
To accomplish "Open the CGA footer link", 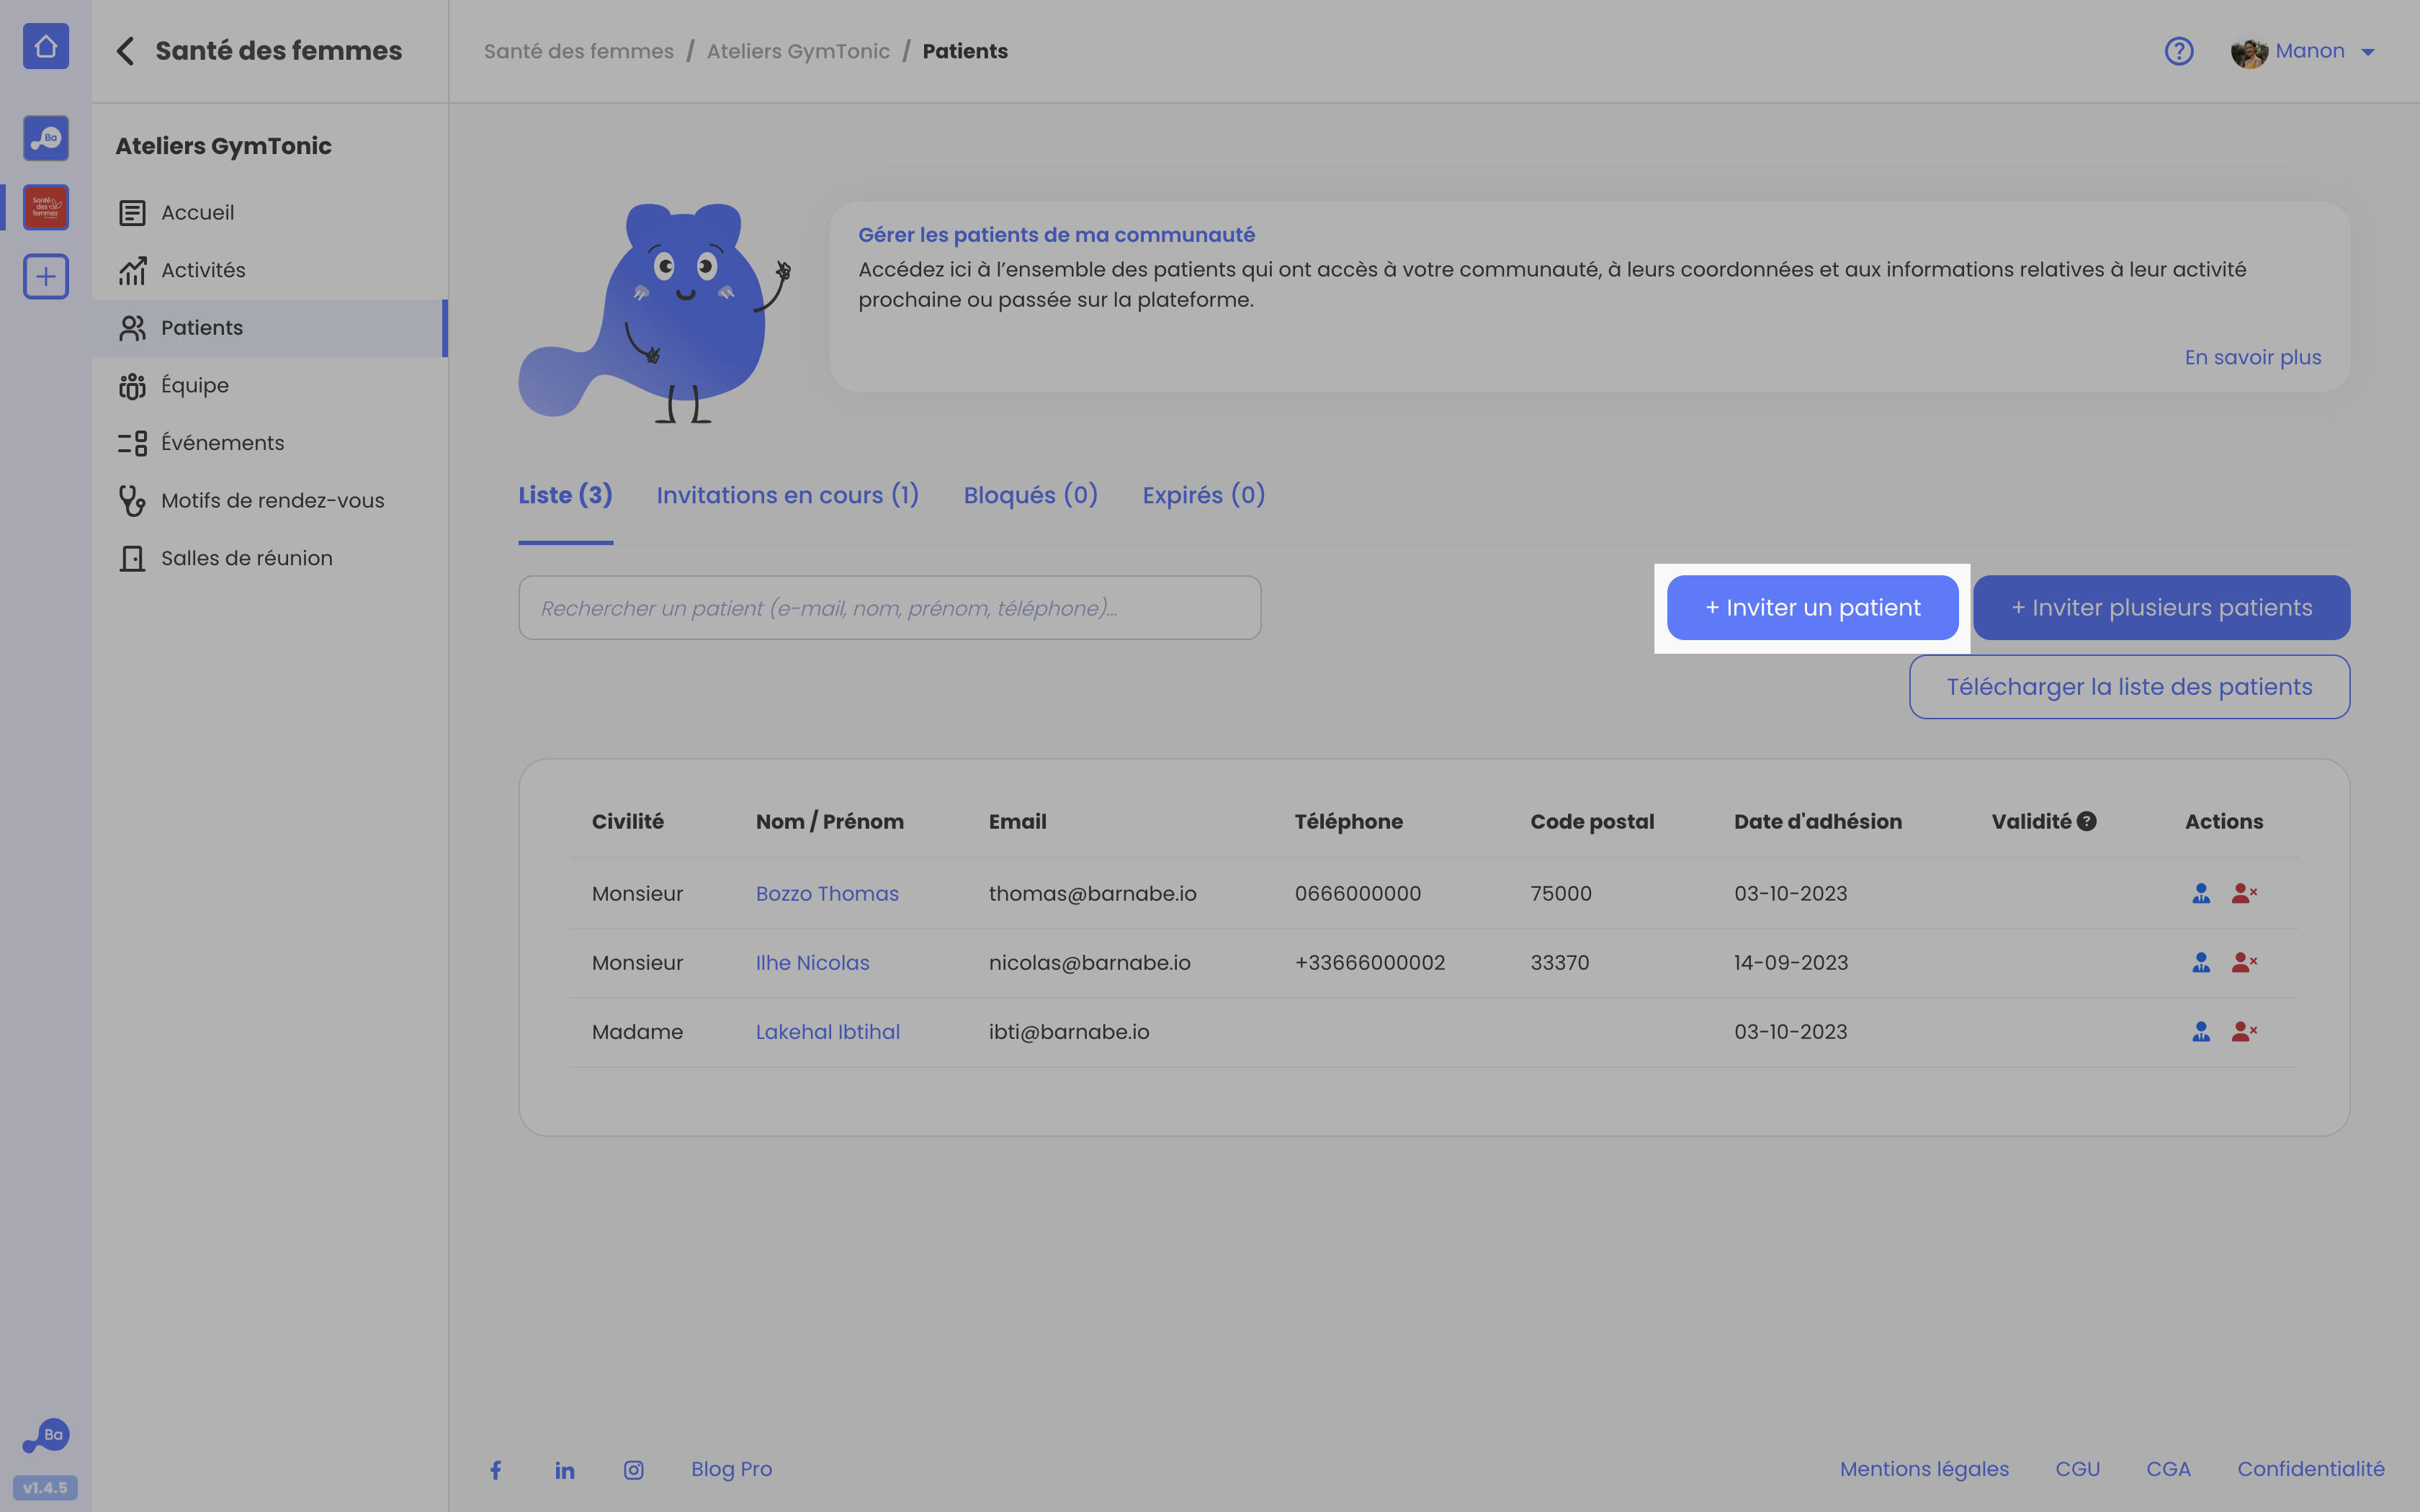I will (x=2169, y=1469).
